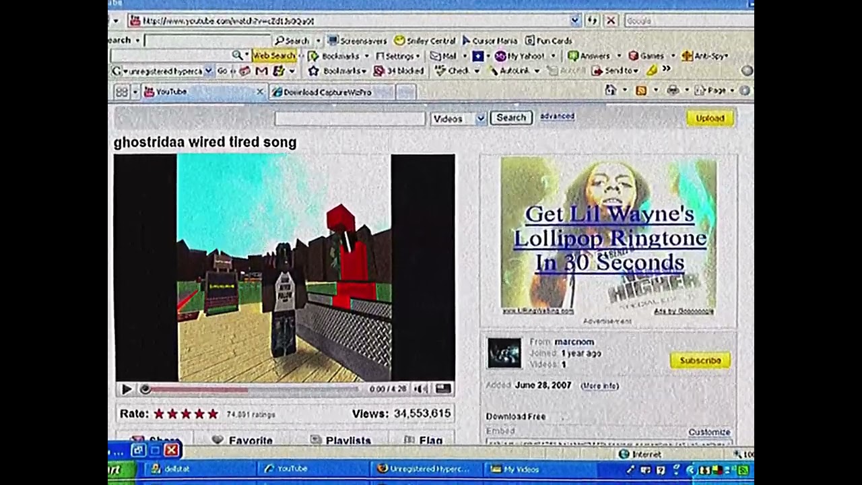Play the YouTube video
862x485 pixels.
[126, 389]
